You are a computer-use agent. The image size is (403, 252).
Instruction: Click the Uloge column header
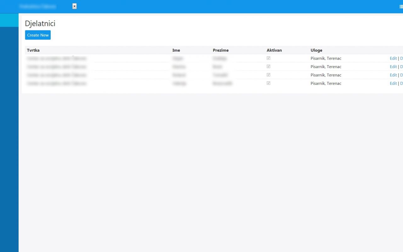[x=316, y=50]
